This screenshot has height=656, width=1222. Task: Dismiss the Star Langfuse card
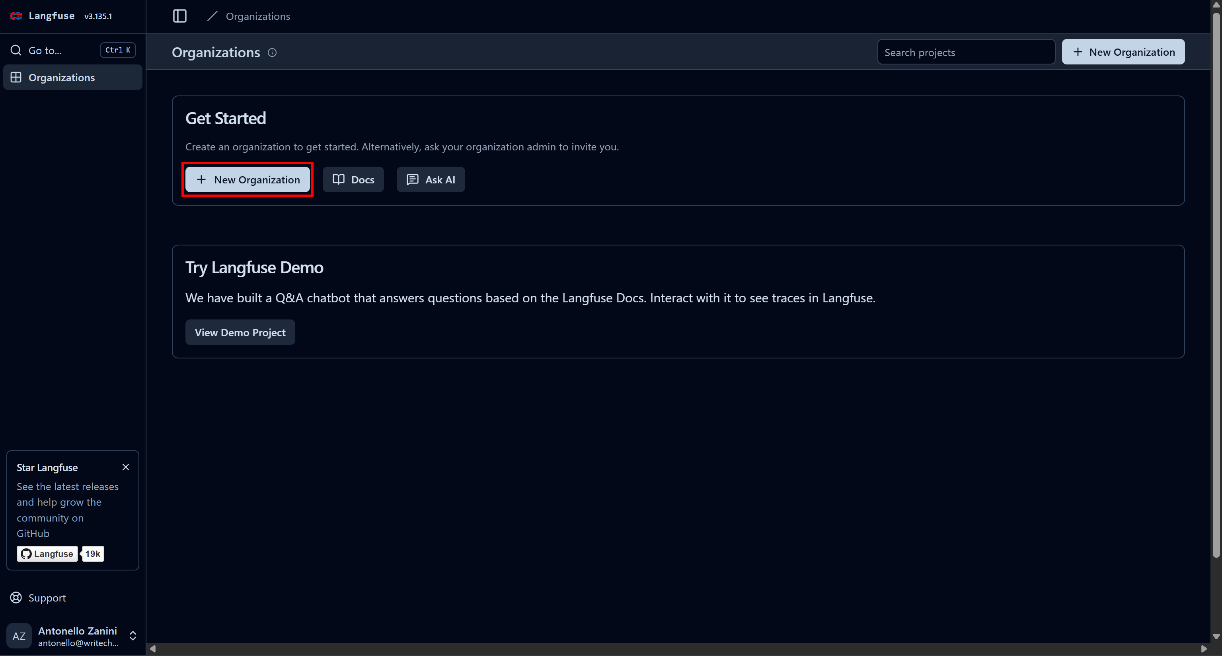click(126, 467)
